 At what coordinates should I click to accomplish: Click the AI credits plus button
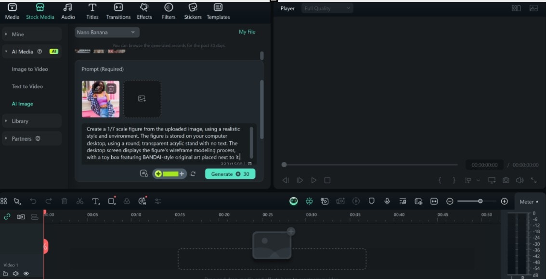(182, 174)
